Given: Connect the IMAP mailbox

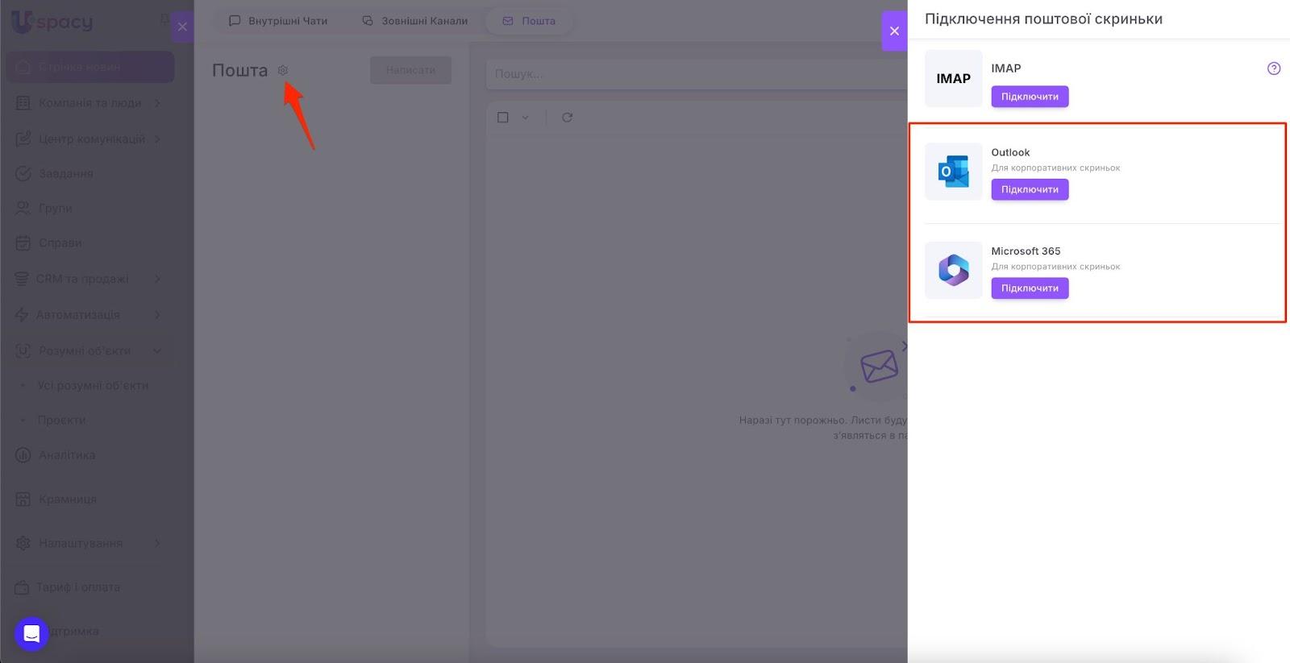Looking at the screenshot, I should click(x=1030, y=97).
